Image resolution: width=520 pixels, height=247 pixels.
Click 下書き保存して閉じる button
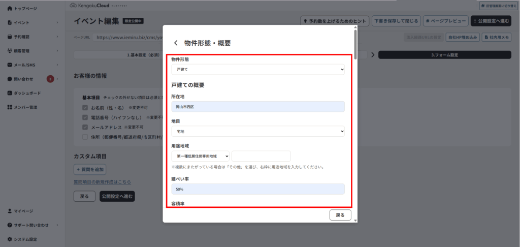pos(396,21)
